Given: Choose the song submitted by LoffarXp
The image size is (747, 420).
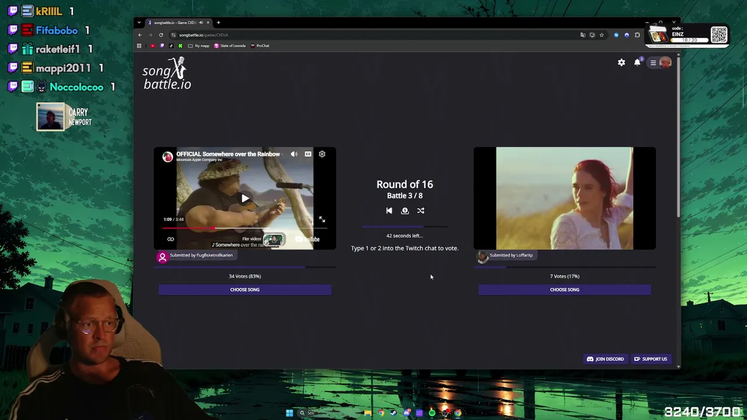Looking at the screenshot, I should tap(564, 289).
